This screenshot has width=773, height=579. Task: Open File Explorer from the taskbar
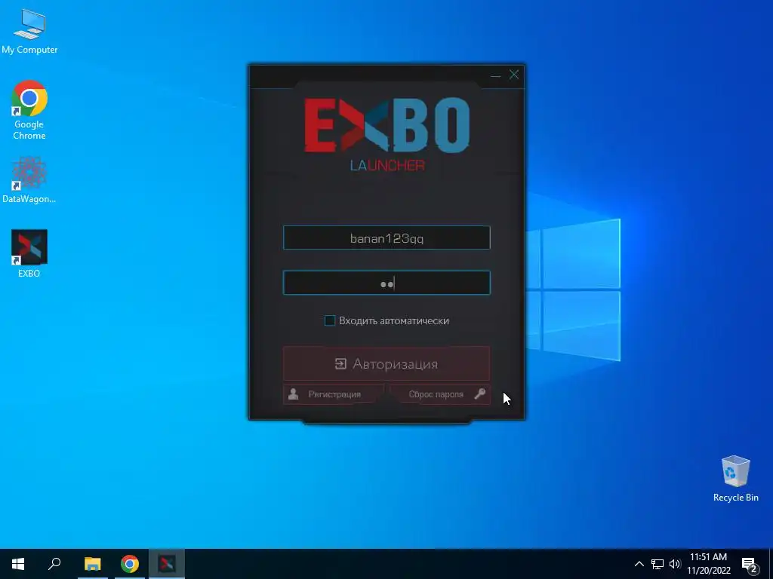tap(92, 564)
